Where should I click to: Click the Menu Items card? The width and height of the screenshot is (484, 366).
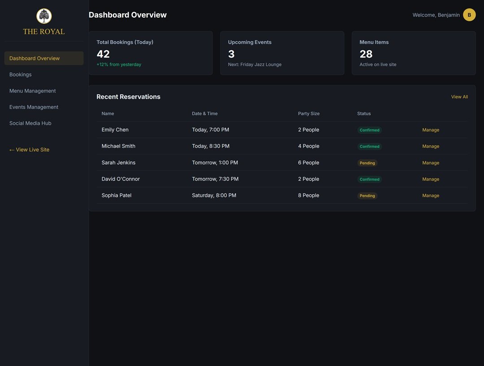(x=414, y=53)
